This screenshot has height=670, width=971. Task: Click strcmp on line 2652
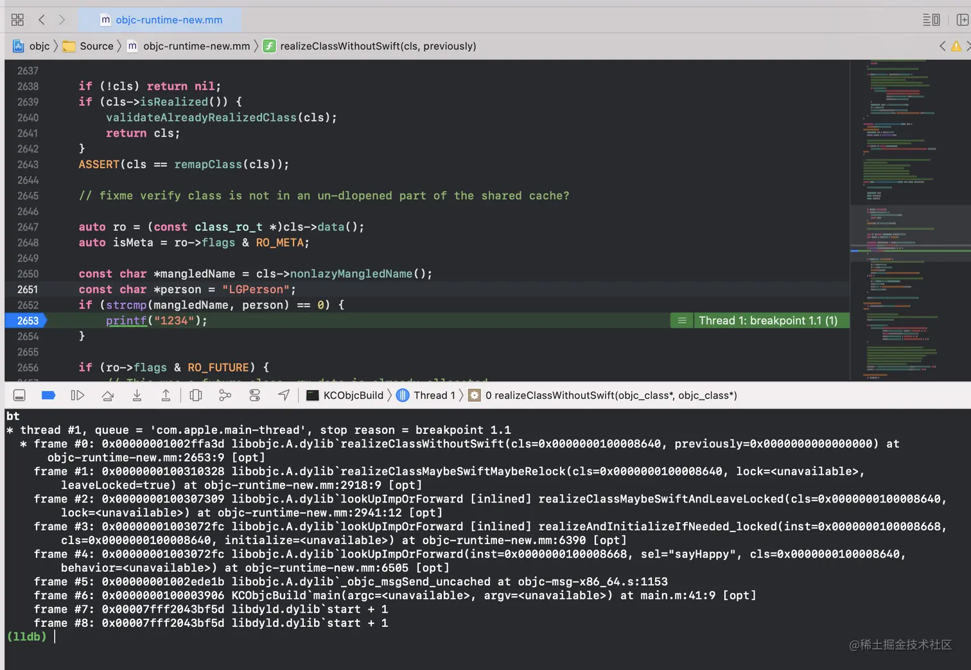[x=126, y=305]
